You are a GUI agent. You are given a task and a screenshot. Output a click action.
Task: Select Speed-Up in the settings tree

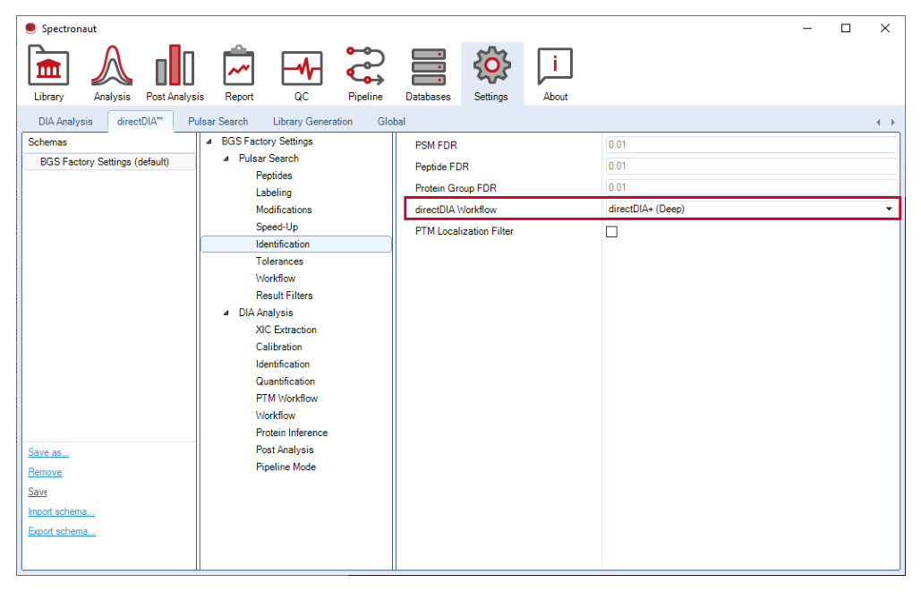(x=277, y=227)
